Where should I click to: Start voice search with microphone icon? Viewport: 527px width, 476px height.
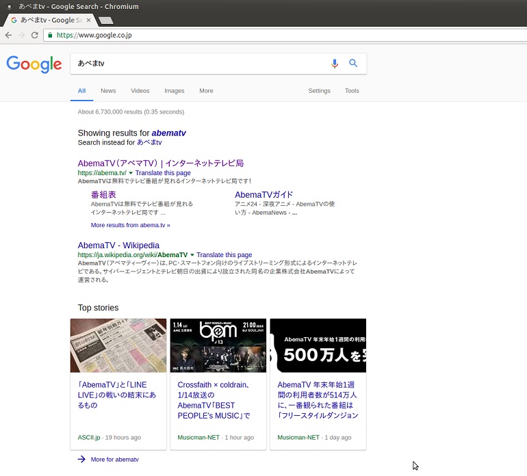click(335, 64)
